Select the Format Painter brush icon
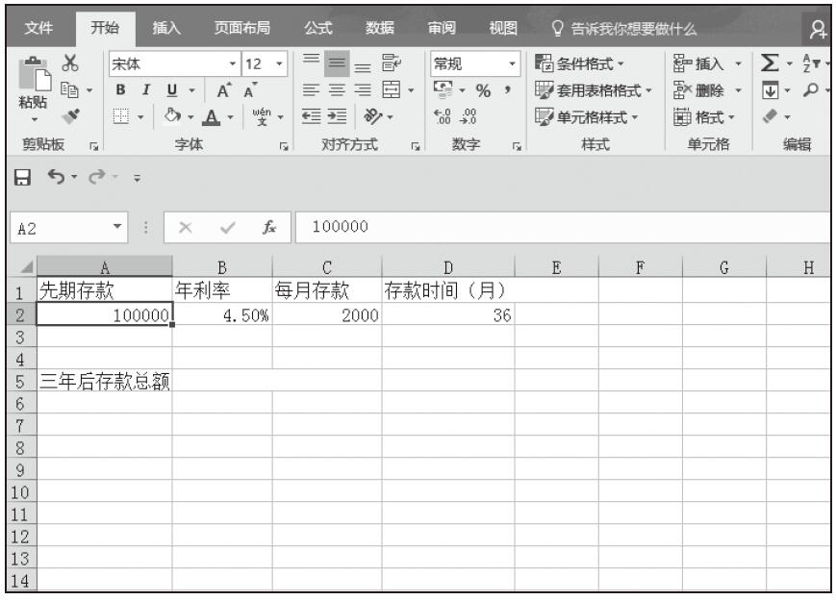The width and height of the screenshot is (836, 600). (x=68, y=116)
